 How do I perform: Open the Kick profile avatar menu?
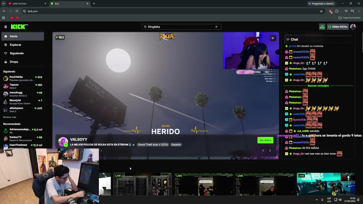pyautogui.click(x=353, y=27)
